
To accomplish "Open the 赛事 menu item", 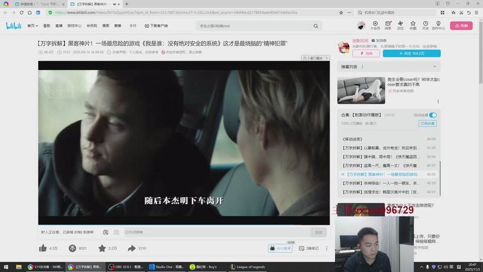I will pos(118,26).
